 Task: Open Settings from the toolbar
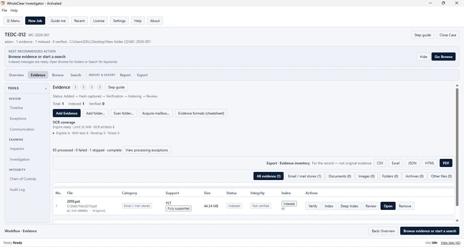[119, 21]
